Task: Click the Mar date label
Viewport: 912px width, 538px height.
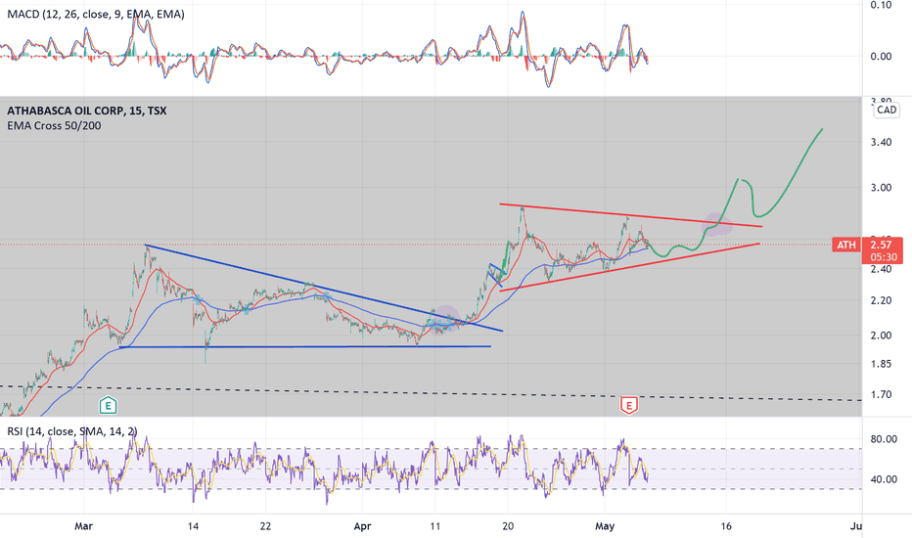Action: [x=84, y=526]
